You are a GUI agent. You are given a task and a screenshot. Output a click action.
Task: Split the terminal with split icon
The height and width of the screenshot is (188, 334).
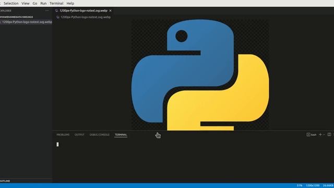tap(329, 135)
